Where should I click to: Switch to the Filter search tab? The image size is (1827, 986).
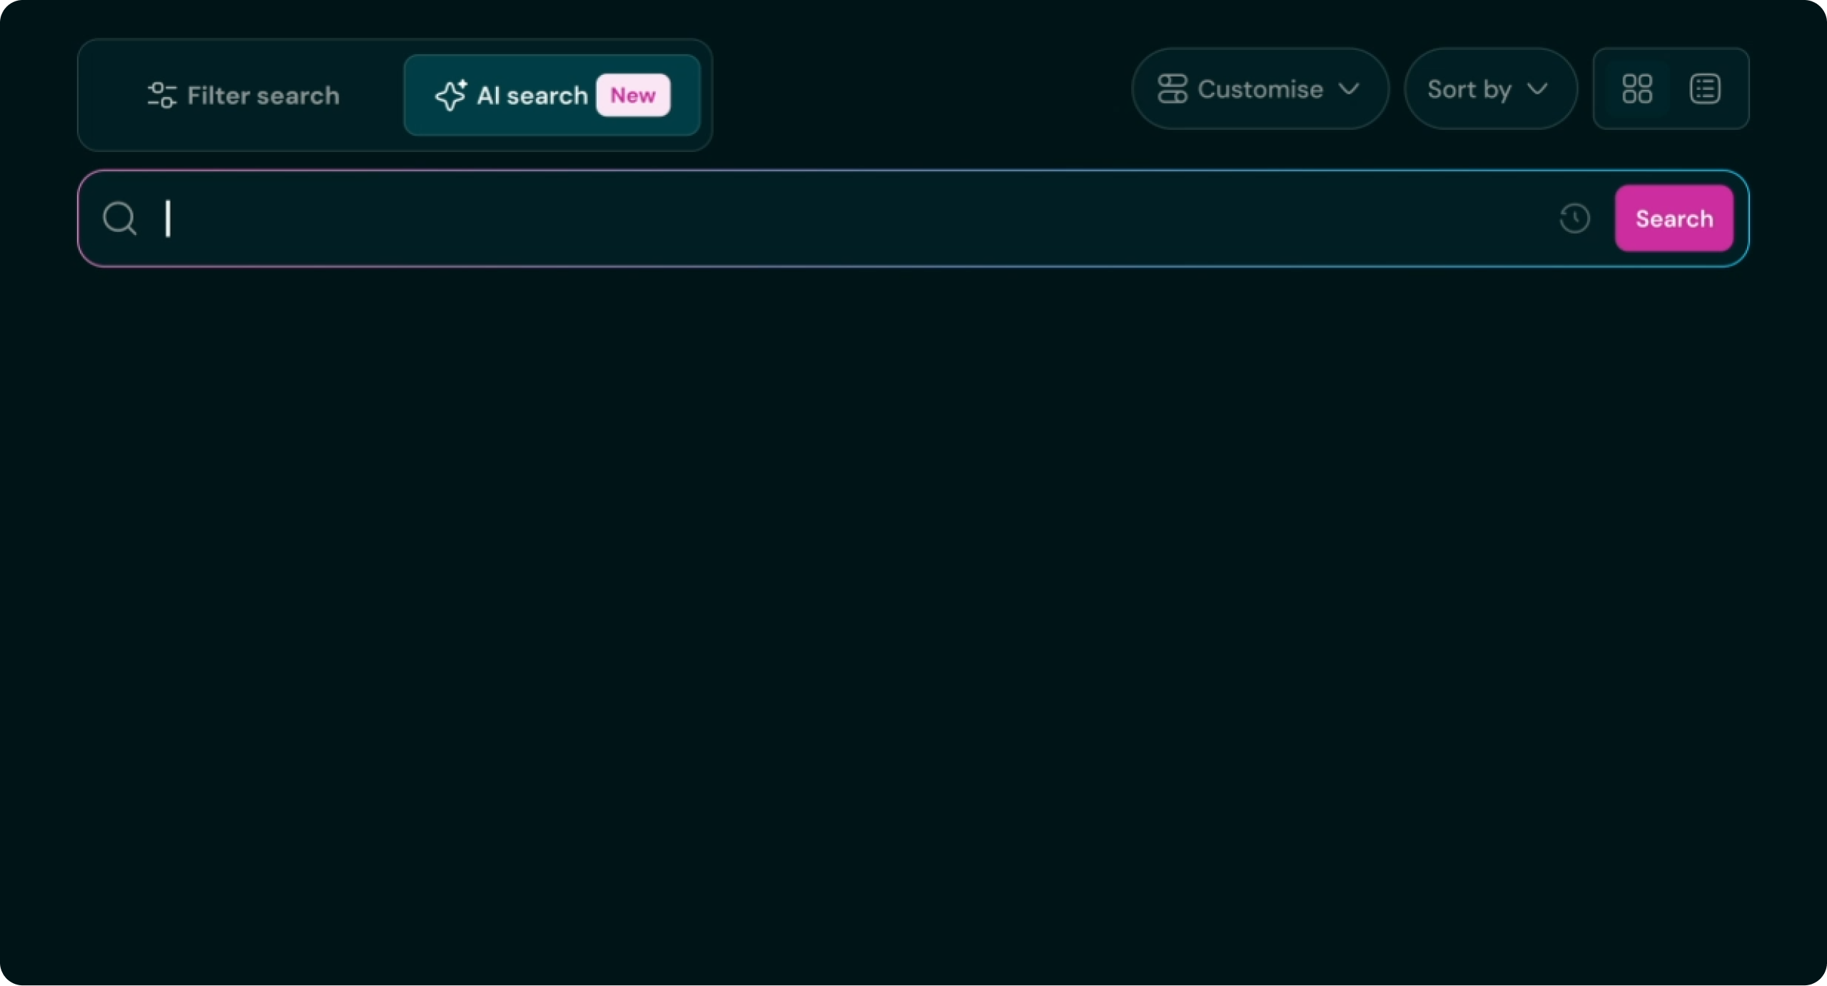tap(243, 95)
